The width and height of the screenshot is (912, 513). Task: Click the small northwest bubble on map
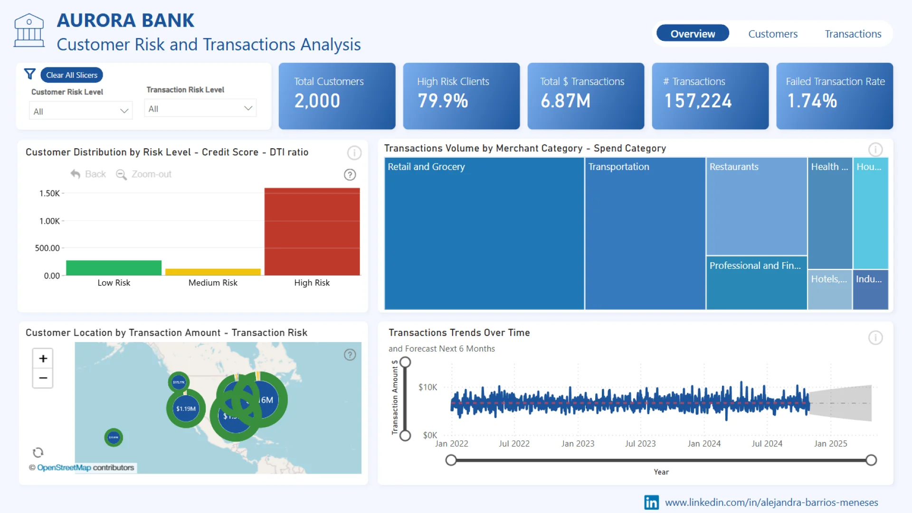click(179, 382)
